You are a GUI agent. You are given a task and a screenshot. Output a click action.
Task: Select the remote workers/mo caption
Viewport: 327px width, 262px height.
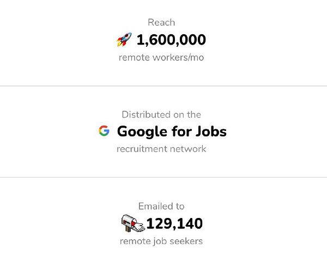click(161, 57)
